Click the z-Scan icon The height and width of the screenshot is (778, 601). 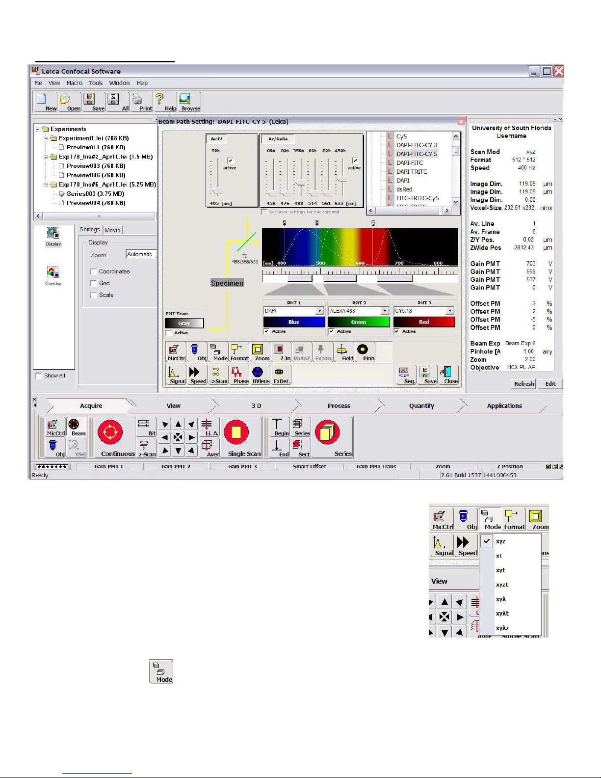point(146,448)
